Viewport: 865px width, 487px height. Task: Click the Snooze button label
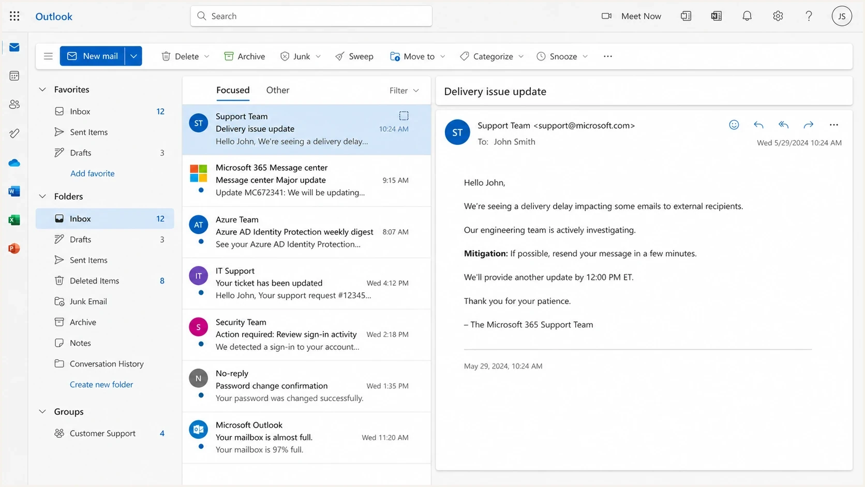[x=563, y=56]
